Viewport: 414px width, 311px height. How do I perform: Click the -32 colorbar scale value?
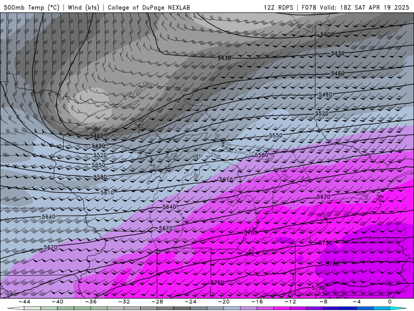click(x=124, y=302)
